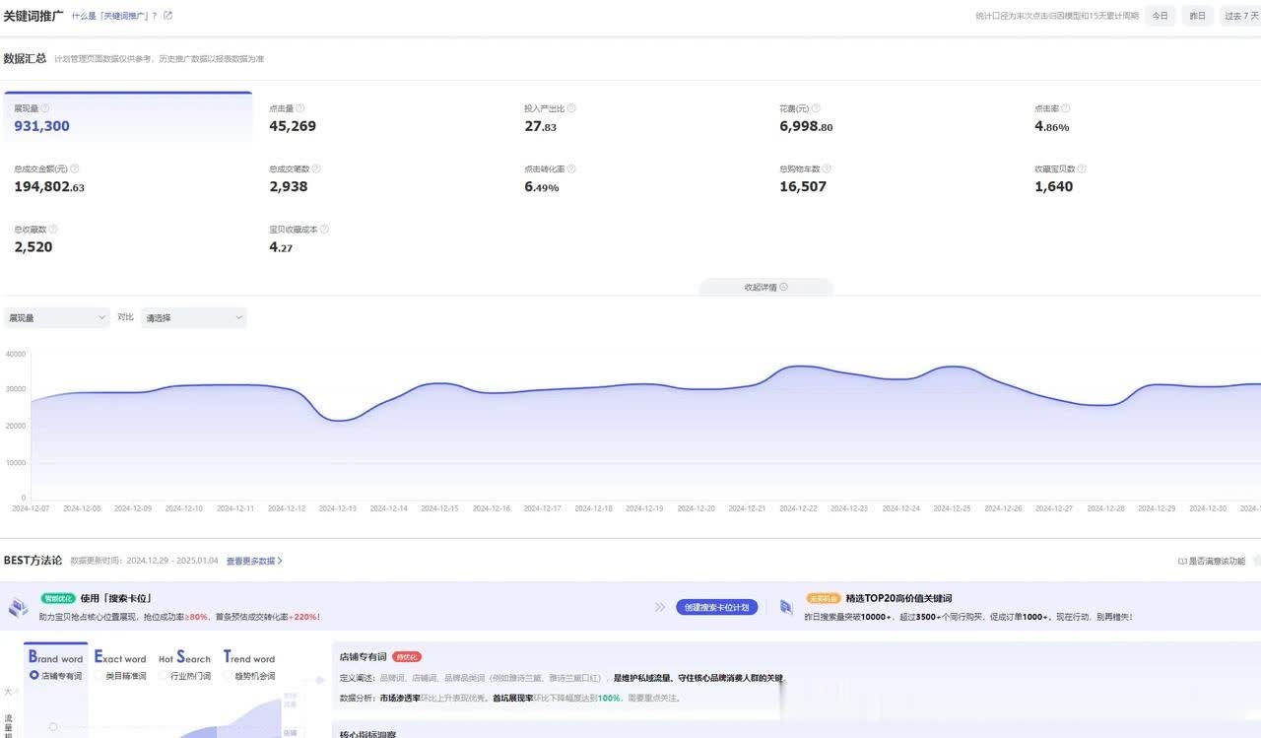
Task: Select the 总成交金额 194,802.63 metric card
Action: click(128, 178)
